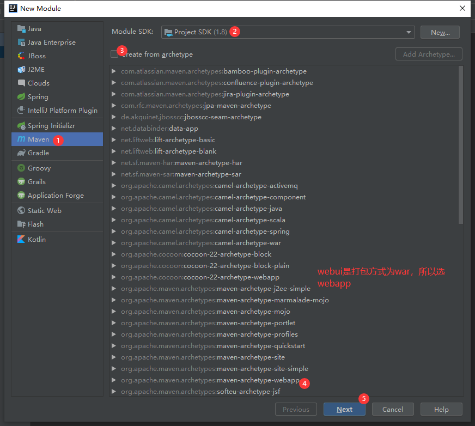Expand the maven-archetype-quickstart node
The height and width of the screenshot is (426, 475).
114,346
